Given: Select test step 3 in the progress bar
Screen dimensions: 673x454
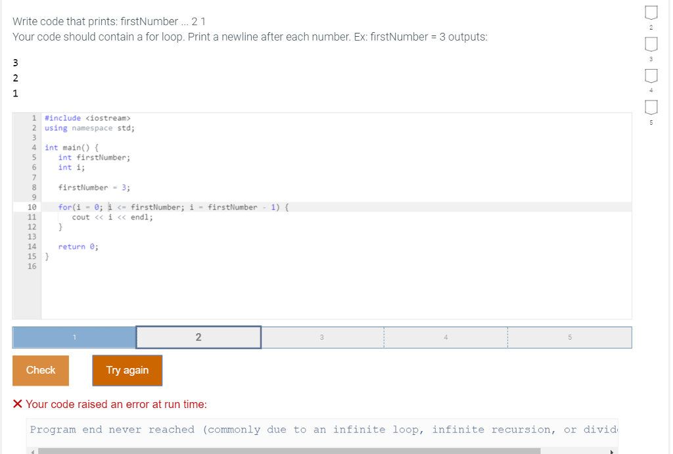Looking at the screenshot, I should 321,336.
